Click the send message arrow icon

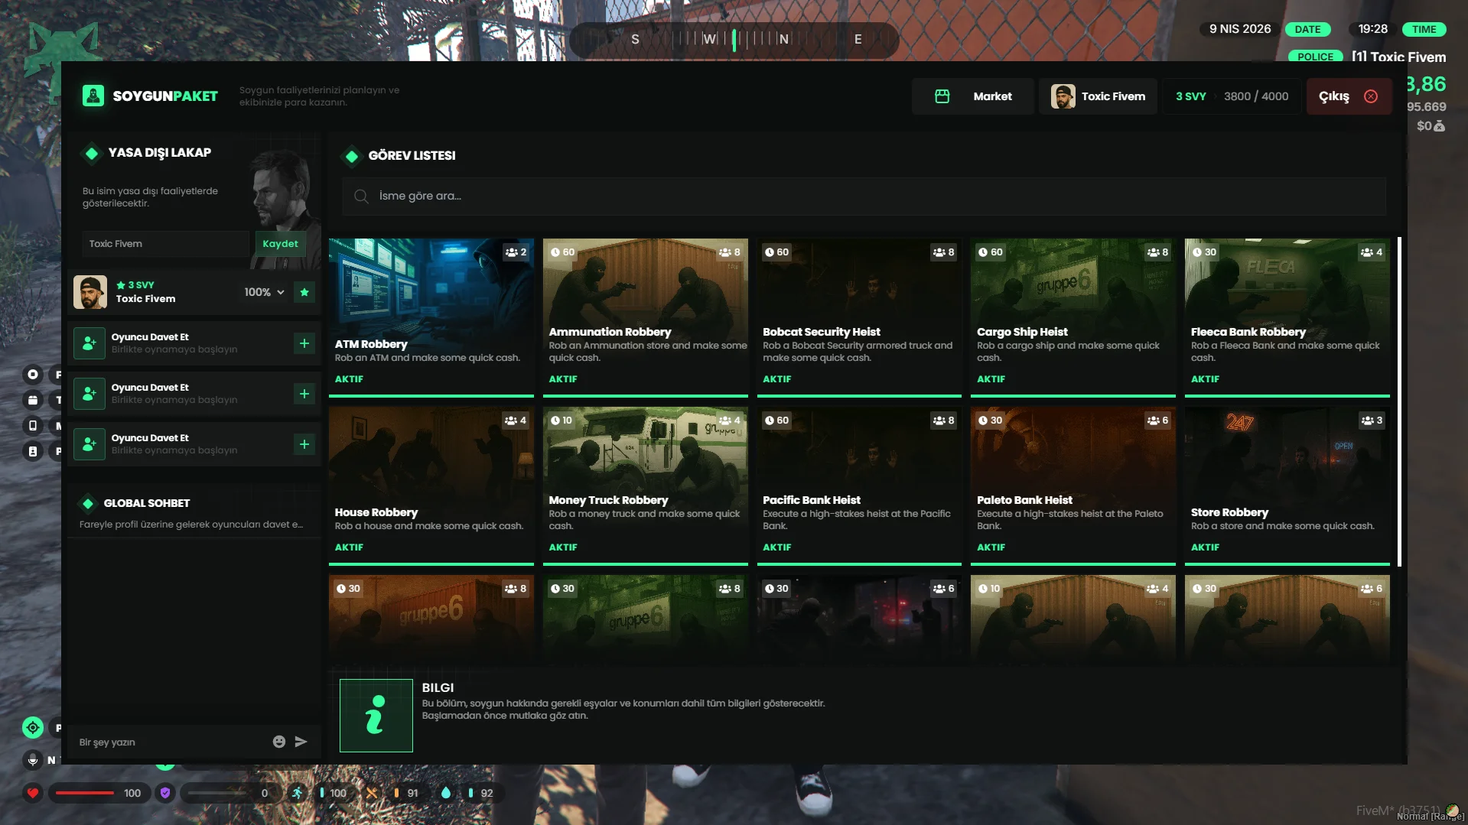301,742
